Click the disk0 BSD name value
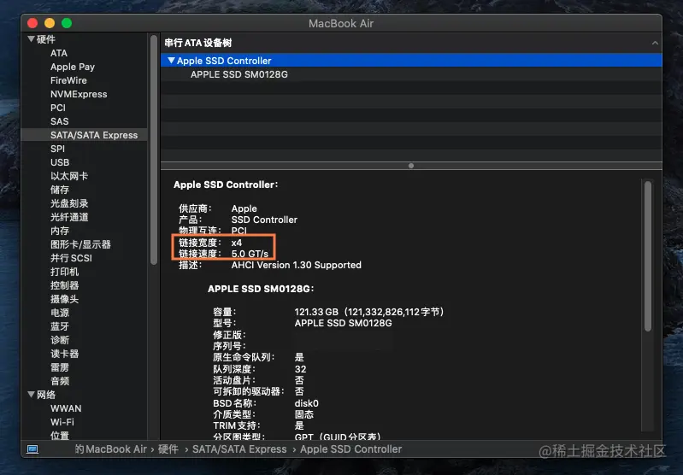The height and width of the screenshot is (475, 683). tap(307, 403)
